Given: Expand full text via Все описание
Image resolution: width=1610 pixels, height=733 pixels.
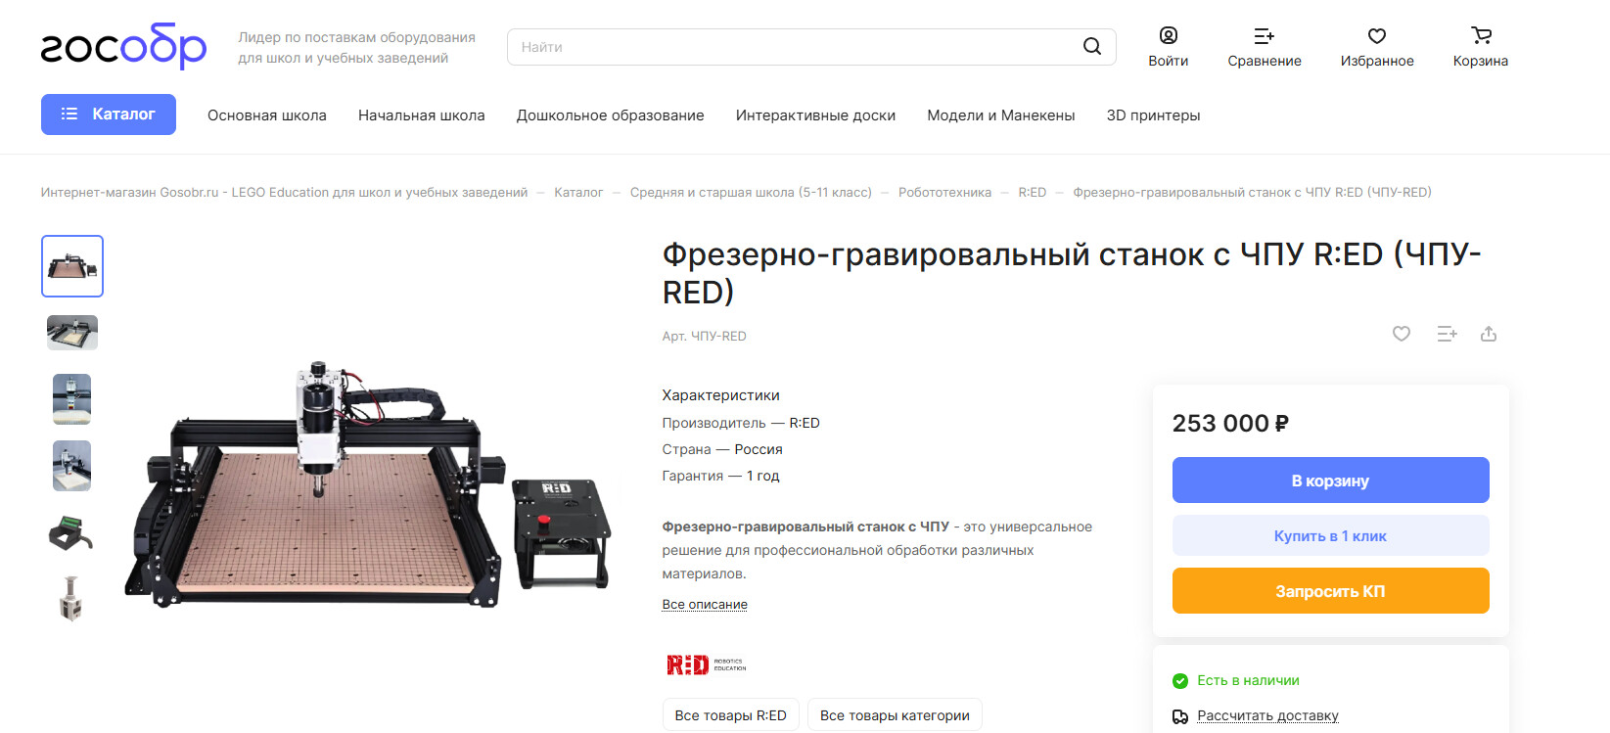Looking at the screenshot, I should [705, 604].
